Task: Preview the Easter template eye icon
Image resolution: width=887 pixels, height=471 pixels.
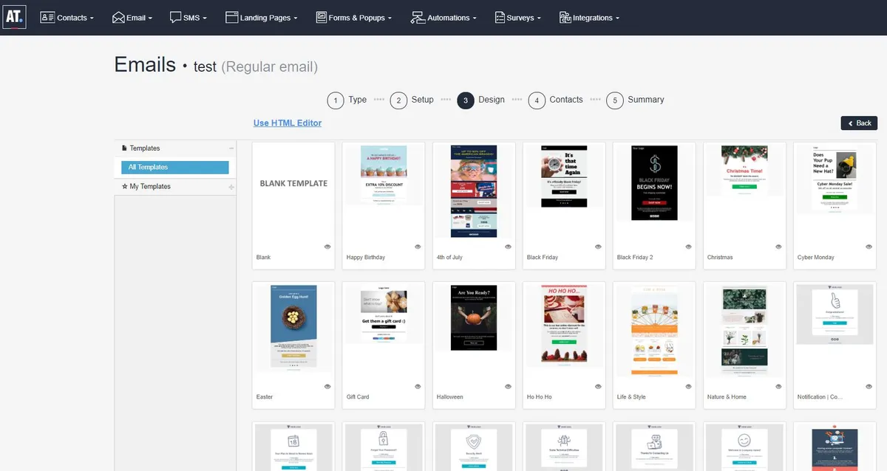Action: 327,386
